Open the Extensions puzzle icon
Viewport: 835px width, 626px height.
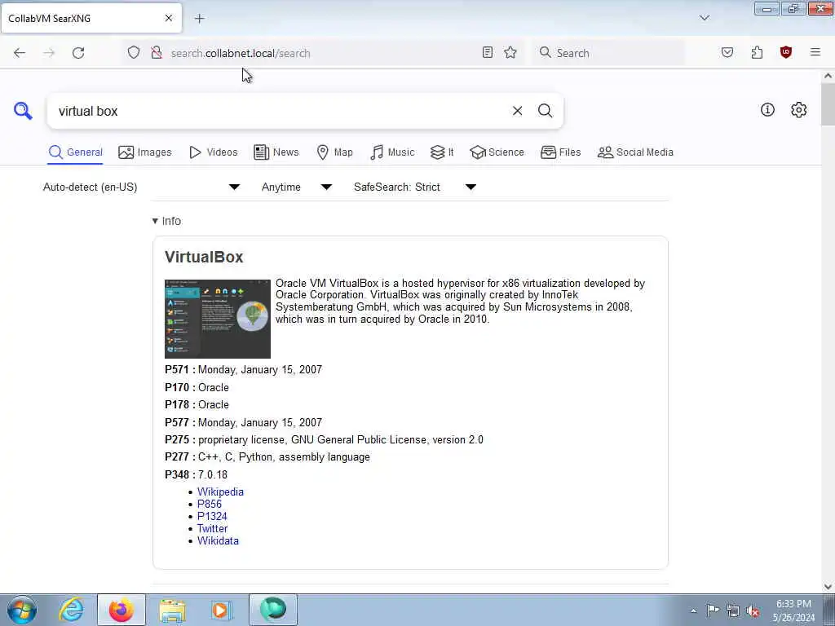tap(757, 52)
